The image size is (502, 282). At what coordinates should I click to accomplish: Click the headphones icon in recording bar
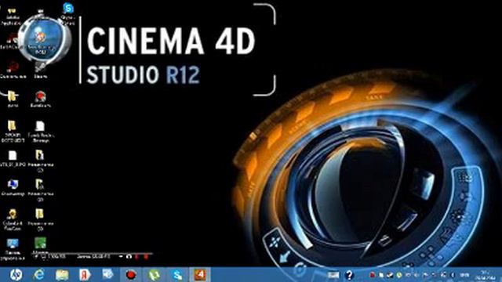coord(129,256)
